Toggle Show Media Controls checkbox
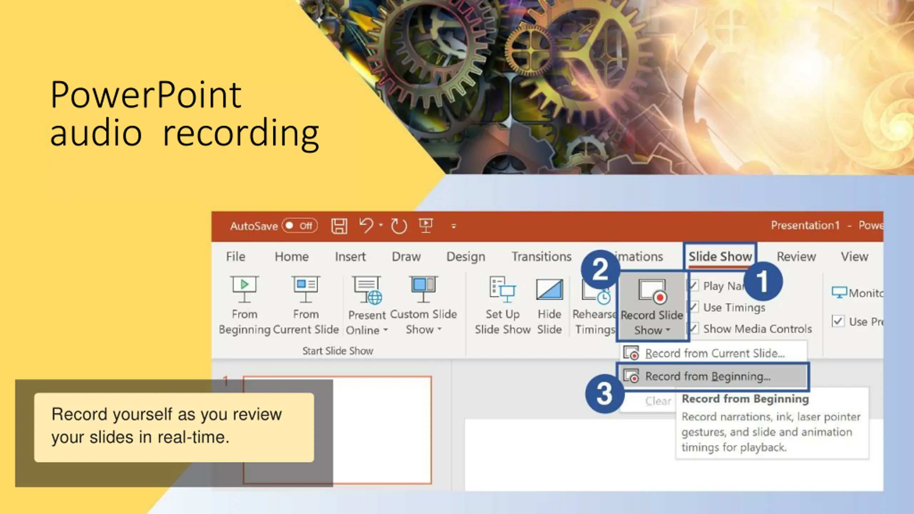Screen dimensions: 914x514 [693, 328]
